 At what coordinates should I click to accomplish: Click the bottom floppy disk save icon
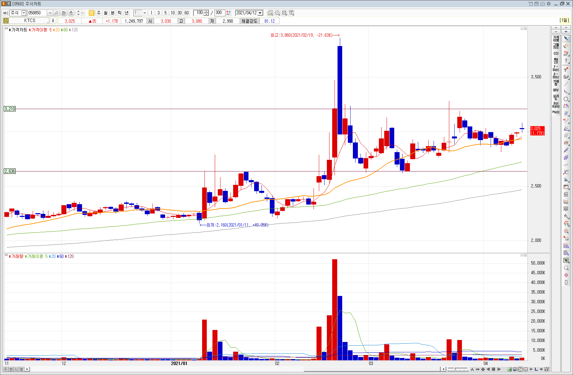(x=515, y=369)
